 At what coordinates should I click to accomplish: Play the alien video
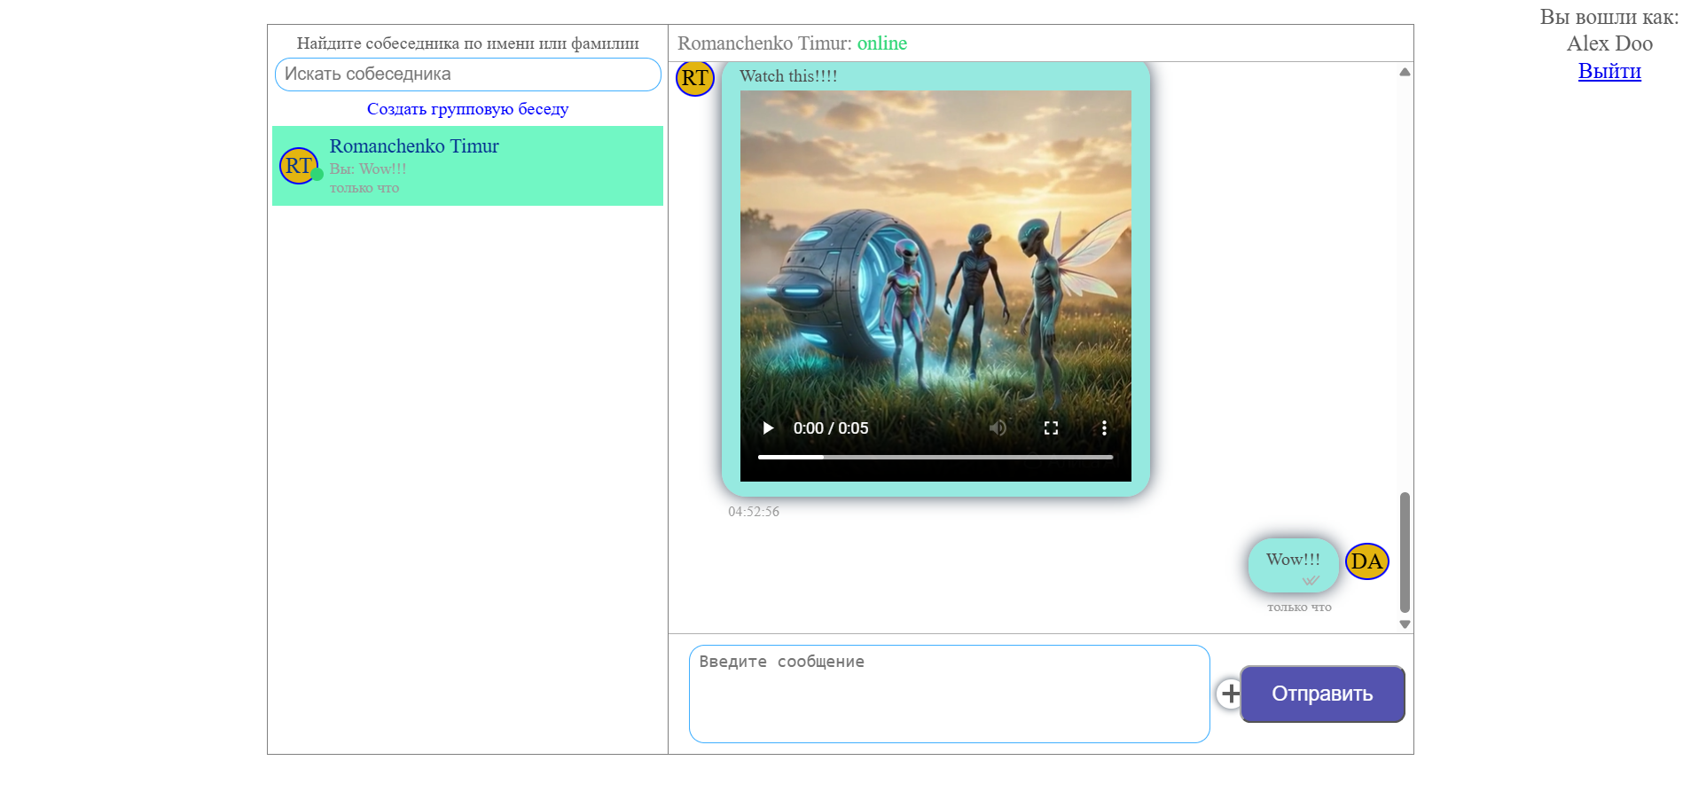pos(768,428)
